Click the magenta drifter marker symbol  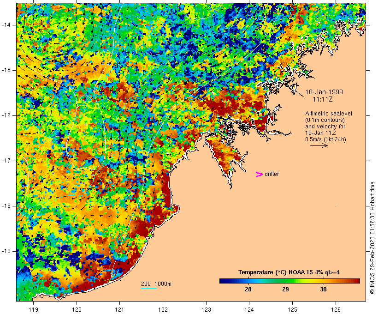259,175
